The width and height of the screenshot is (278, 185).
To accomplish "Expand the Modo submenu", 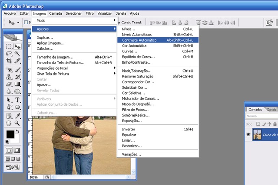I will [x=74, y=20].
